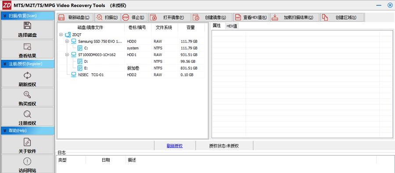This screenshot has height=173, width=395.
Task: Close the Video Recovery Tools window
Action: [390, 5]
